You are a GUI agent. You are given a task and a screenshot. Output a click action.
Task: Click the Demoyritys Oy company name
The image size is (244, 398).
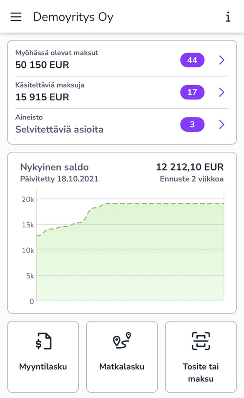73,17
